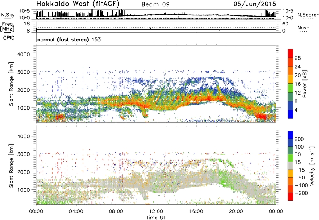Image resolution: width=319 pixels, height=220 pixels.
Task: Click the 'N.Search' legend label
Action: click(x=308, y=15)
